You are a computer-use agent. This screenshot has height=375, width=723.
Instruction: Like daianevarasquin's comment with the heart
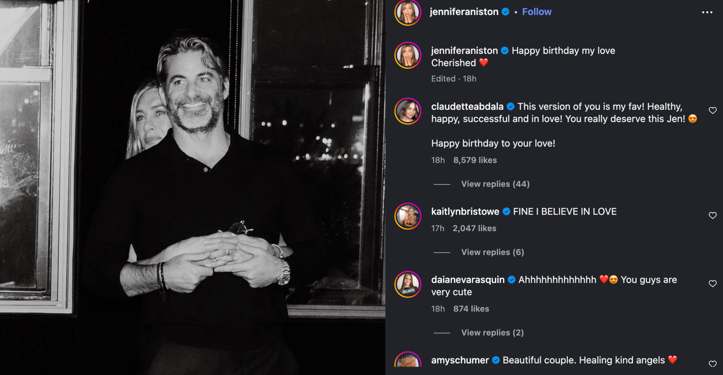(712, 284)
